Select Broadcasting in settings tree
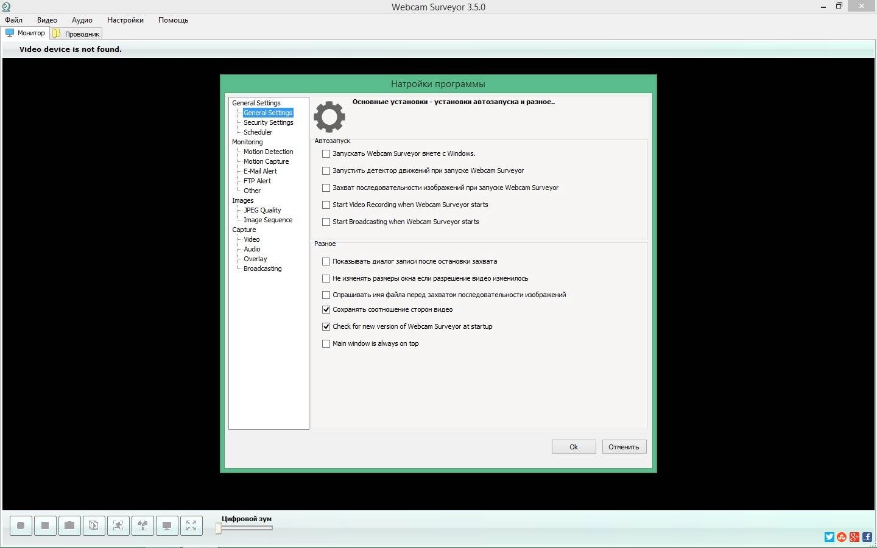 click(x=262, y=269)
